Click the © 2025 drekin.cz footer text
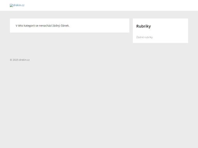 tap(20, 60)
